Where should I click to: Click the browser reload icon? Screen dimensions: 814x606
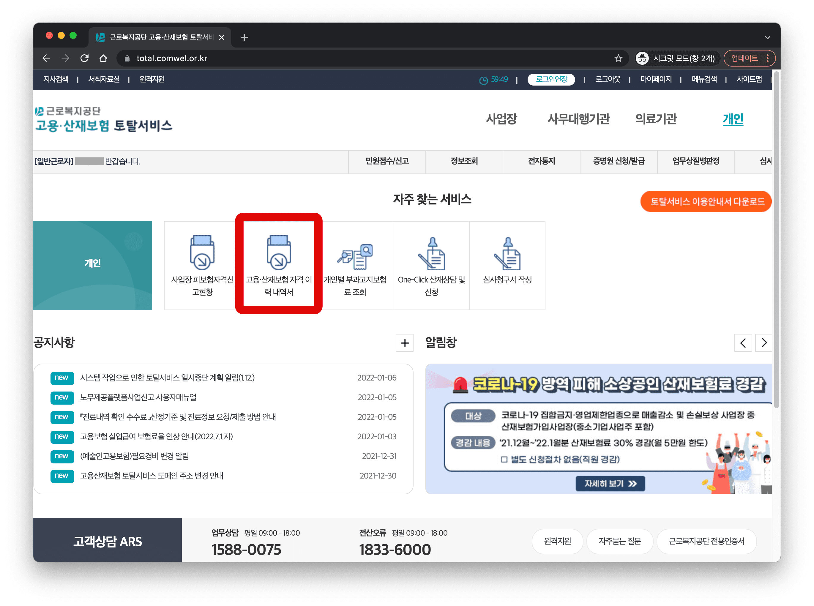(85, 58)
